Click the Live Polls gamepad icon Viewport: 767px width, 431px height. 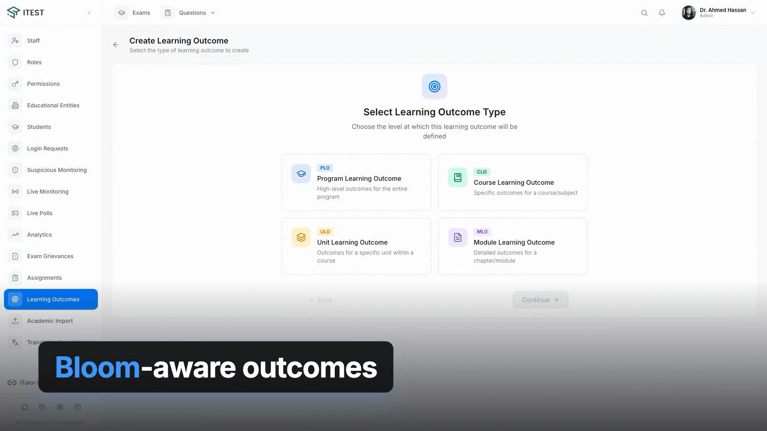(15, 213)
